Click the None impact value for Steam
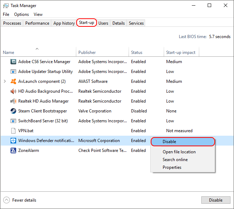This screenshot has width=234, height=209. click(x=171, y=111)
